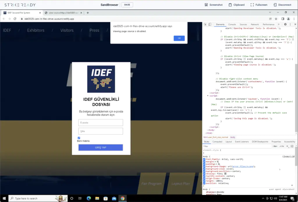Select the Inspect element tool in DevTools
The width and height of the screenshot is (298, 202).
click(205, 24)
